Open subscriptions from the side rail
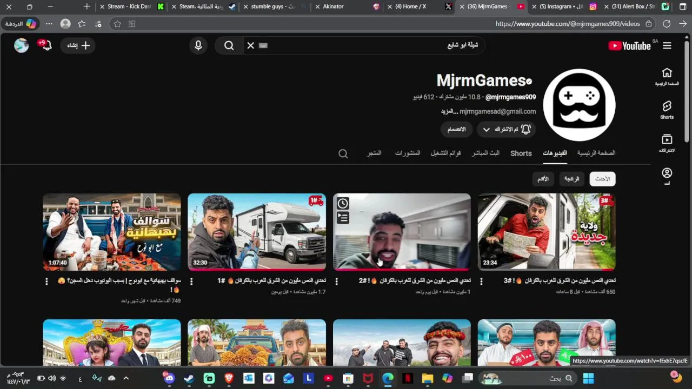 (x=667, y=143)
